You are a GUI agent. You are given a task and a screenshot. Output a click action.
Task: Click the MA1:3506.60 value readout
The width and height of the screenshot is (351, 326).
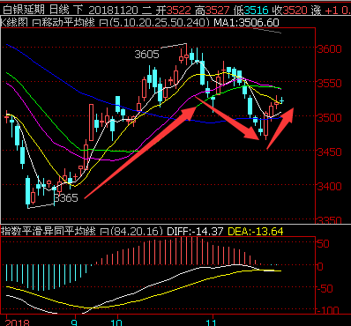[246, 23]
